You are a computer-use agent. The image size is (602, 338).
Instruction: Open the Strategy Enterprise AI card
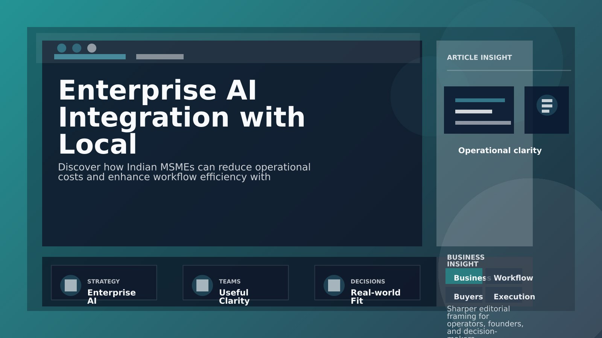[104, 283]
